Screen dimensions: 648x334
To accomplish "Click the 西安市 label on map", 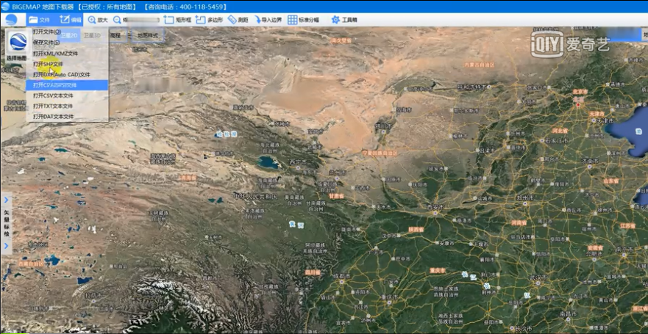I will 435,206.
